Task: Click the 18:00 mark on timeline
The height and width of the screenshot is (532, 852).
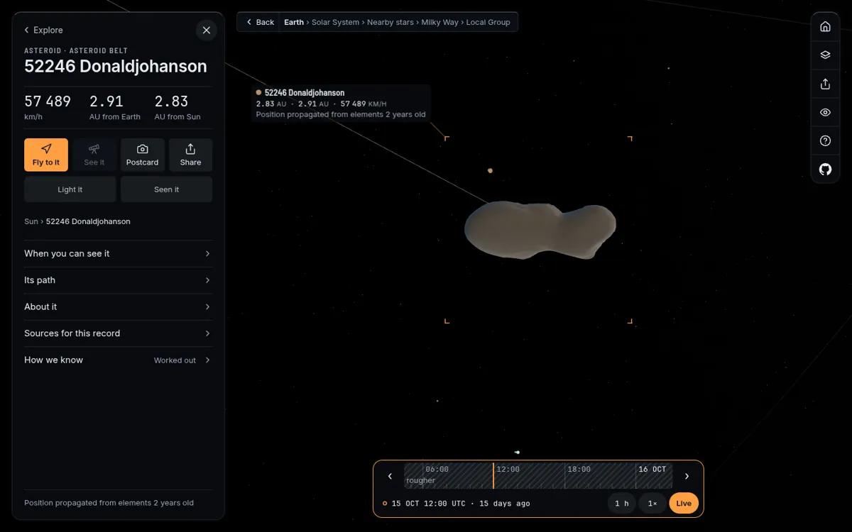Action: [x=579, y=469]
